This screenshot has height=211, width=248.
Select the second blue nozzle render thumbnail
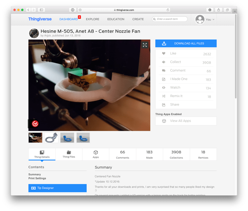point(83,138)
